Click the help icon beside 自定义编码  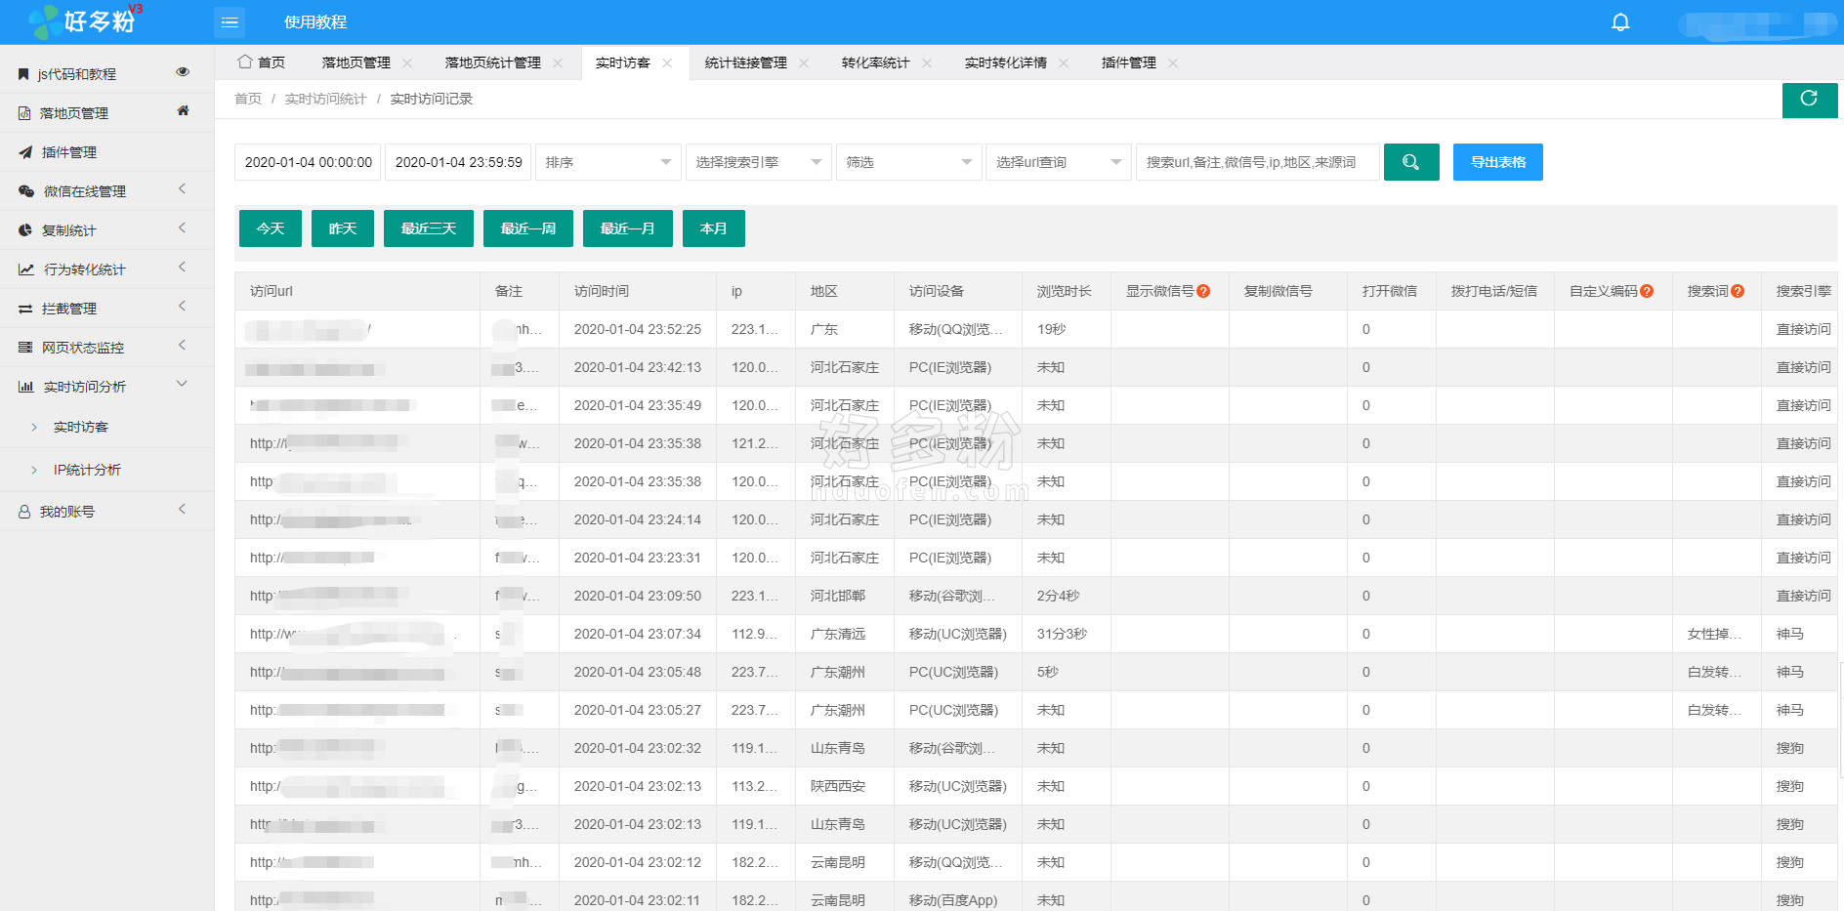pyautogui.click(x=1647, y=291)
